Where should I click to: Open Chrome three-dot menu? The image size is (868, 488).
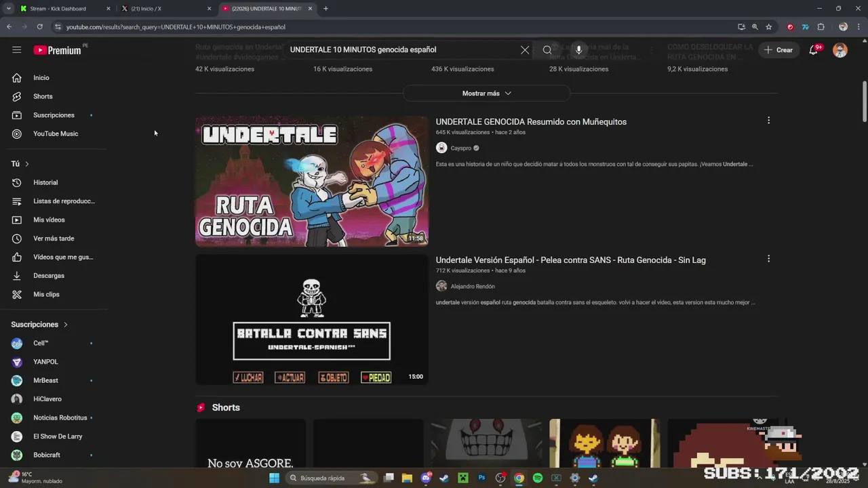click(858, 27)
